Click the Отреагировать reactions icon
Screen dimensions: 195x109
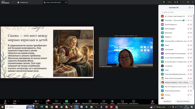56,102
